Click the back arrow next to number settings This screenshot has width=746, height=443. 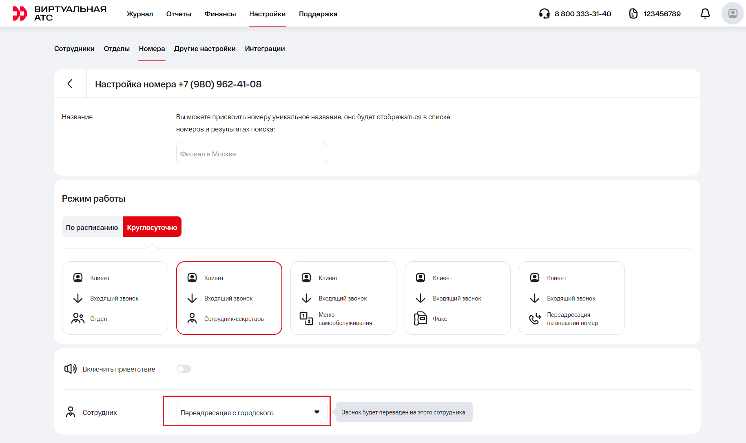click(x=70, y=84)
